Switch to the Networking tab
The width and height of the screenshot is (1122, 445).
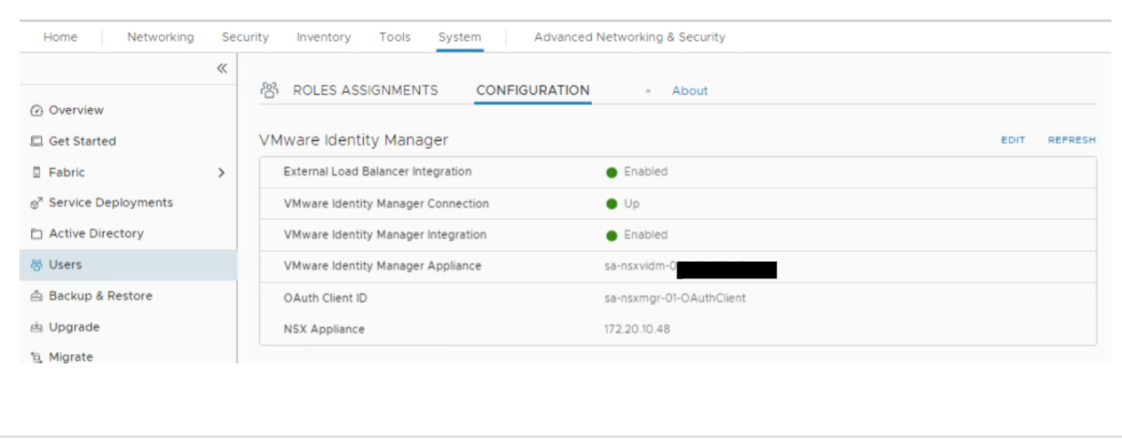(x=160, y=37)
